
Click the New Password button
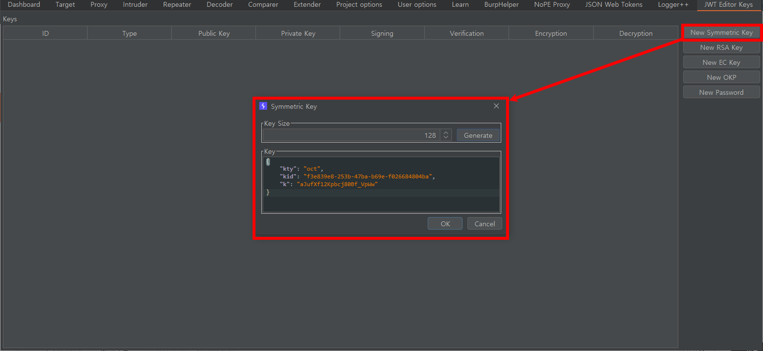pos(721,92)
